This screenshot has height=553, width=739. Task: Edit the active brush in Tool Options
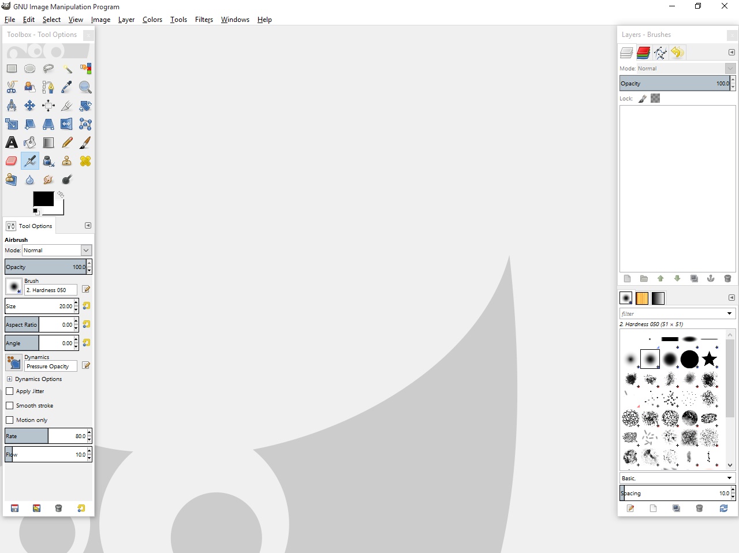click(86, 289)
